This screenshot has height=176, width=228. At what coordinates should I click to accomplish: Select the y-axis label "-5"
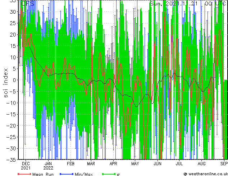(13, 92)
